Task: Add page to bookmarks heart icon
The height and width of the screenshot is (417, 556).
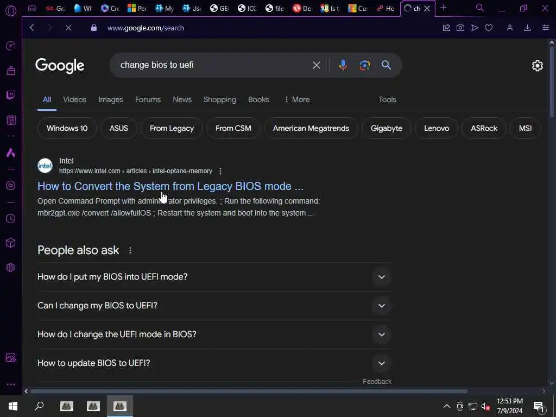Action: coord(489,28)
